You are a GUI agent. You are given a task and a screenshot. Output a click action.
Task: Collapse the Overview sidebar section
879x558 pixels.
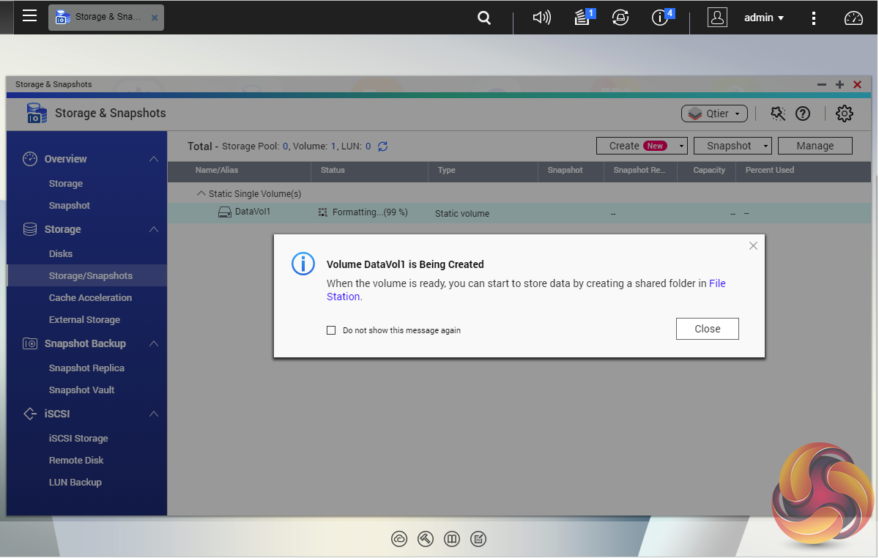click(154, 159)
